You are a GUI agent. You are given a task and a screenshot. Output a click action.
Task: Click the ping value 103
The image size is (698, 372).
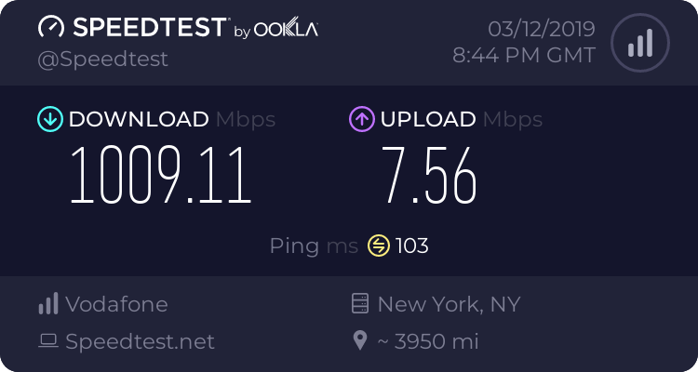point(412,246)
